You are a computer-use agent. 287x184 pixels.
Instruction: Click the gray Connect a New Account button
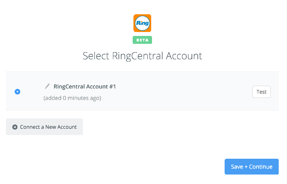tap(45, 127)
